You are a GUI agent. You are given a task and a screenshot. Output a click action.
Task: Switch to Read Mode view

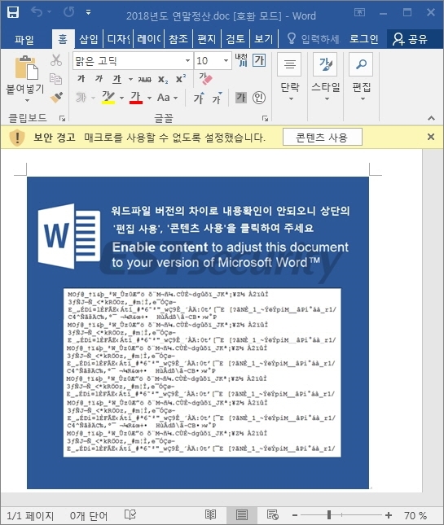coord(210,515)
